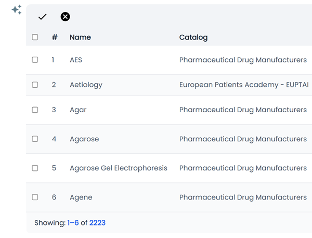The image size is (312, 238).
Task: Tick the checkbox next to Agar
Action: click(35, 110)
